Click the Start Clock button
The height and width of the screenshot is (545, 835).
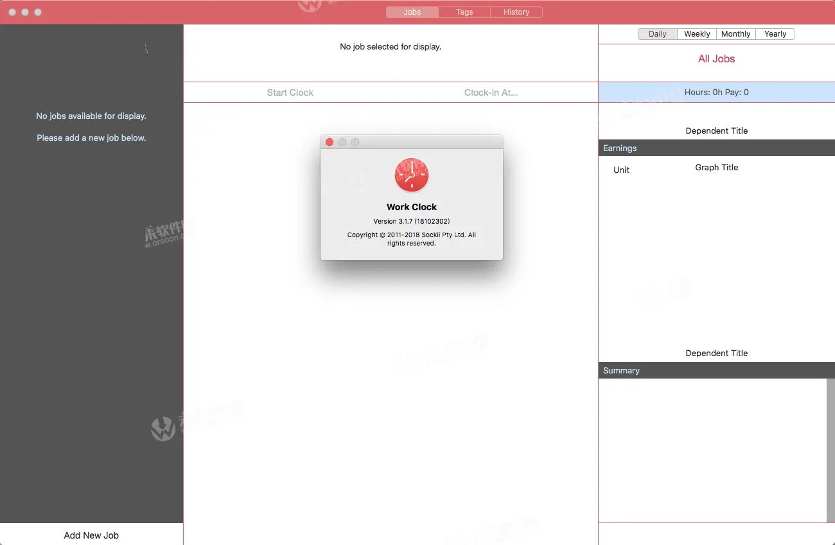tap(290, 93)
